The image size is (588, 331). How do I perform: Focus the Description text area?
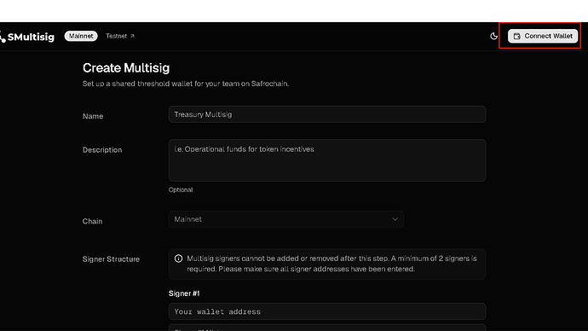click(327, 160)
